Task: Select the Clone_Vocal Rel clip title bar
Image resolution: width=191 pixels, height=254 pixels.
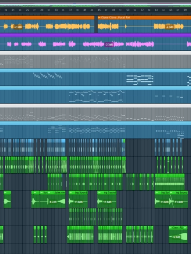Action: click(144, 18)
